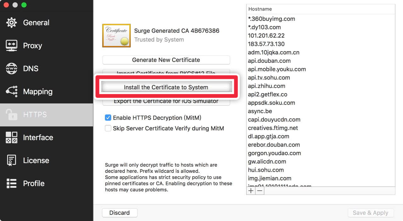
Task: Click Generate New Certificate button
Action: tap(166, 60)
